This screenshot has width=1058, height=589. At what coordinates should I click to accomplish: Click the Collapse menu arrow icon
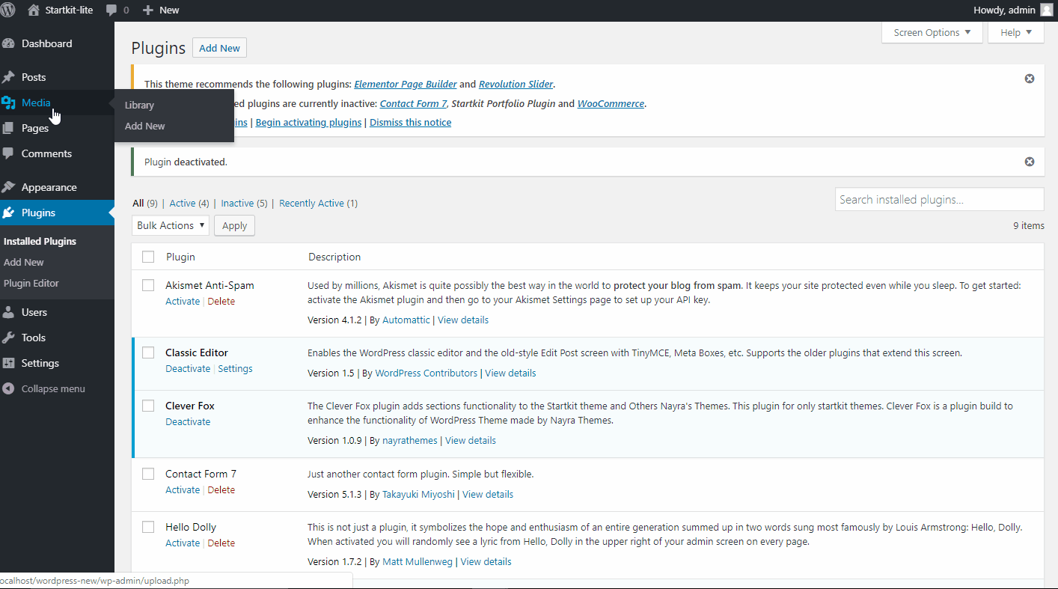pyautogui.click(x=9, y=388)
